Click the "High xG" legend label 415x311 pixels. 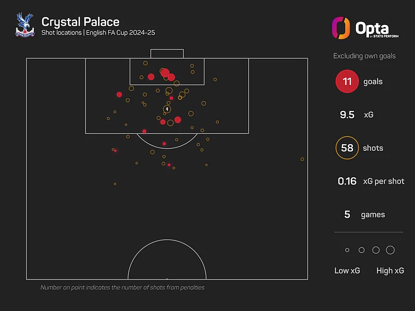coord(390,271)
